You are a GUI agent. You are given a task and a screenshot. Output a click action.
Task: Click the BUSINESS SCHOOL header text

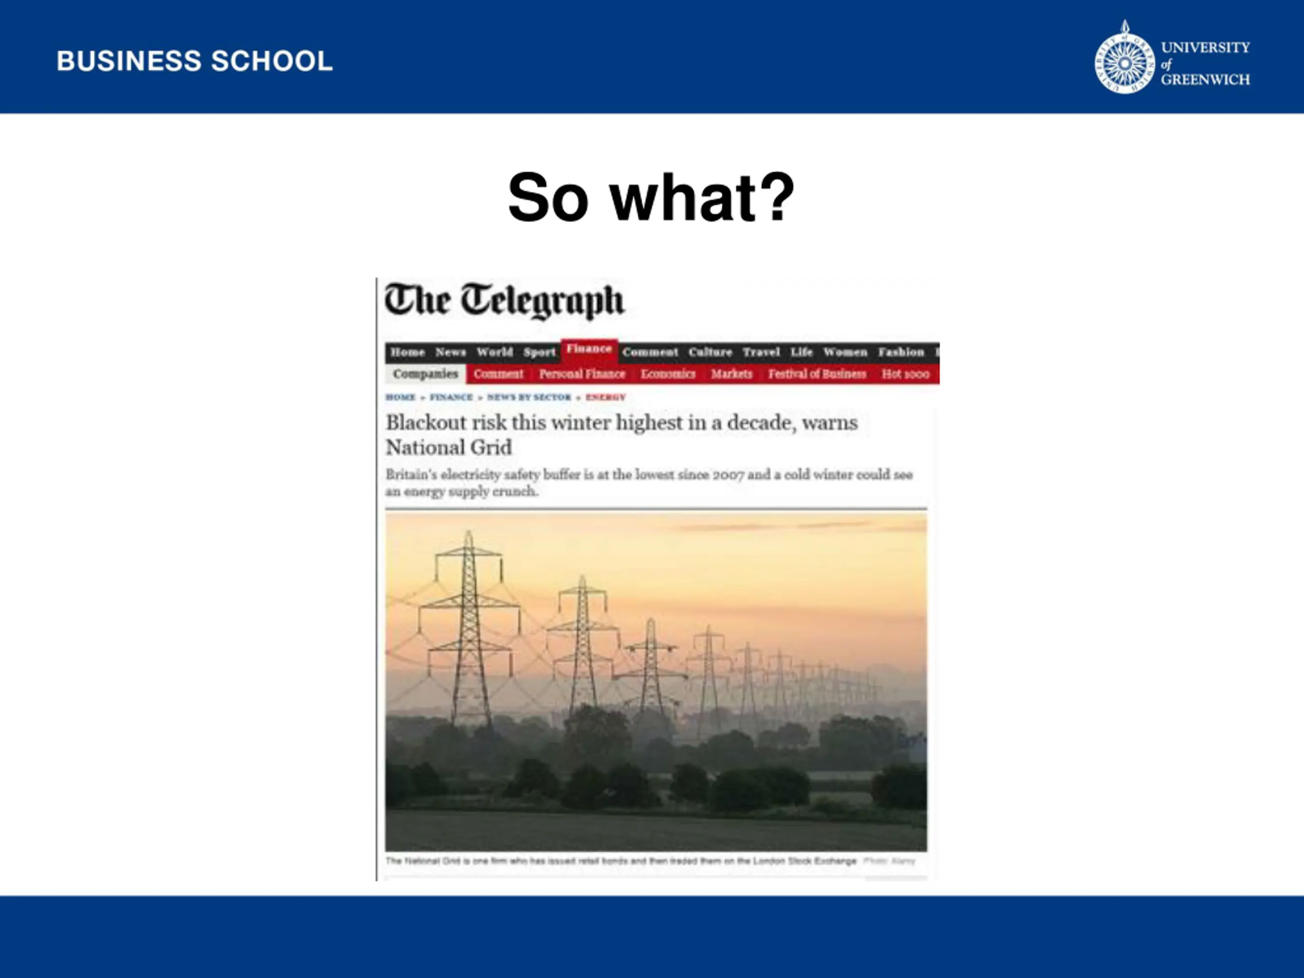195,61
